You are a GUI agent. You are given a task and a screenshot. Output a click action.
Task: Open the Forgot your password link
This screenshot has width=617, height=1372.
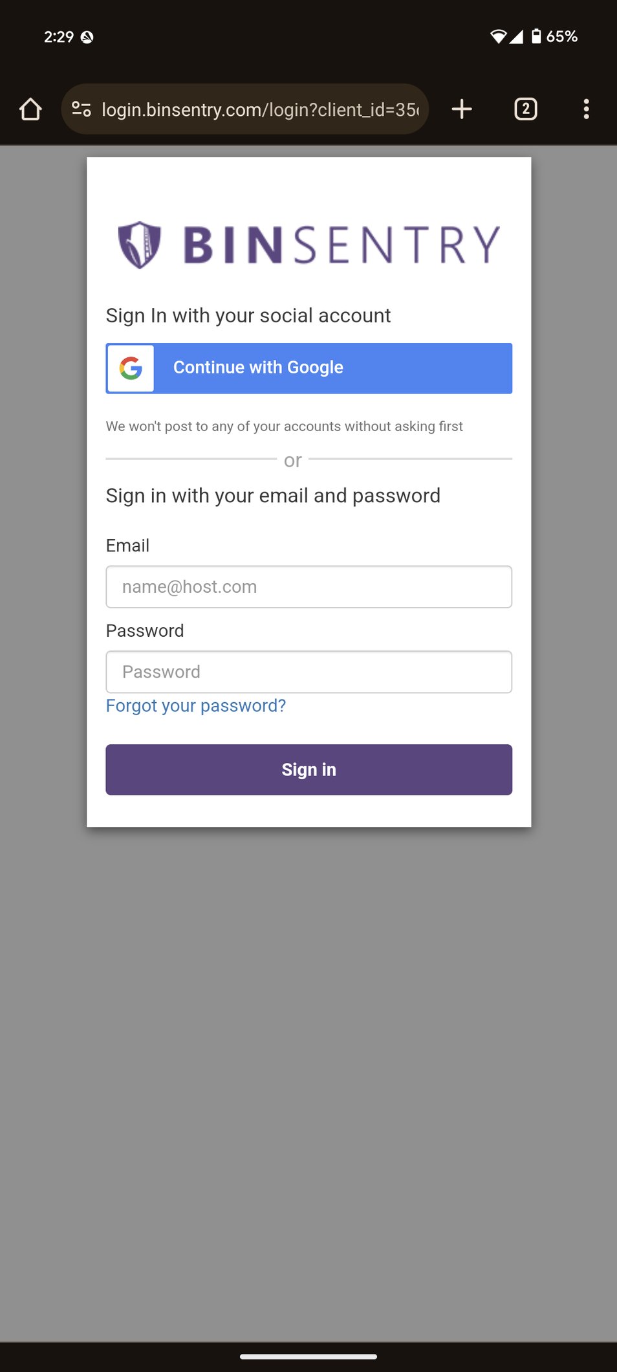click(195, 705)
